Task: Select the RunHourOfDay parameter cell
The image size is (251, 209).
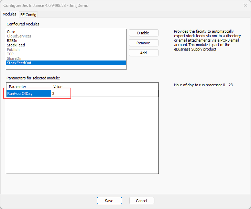Action: coord(29,93)
